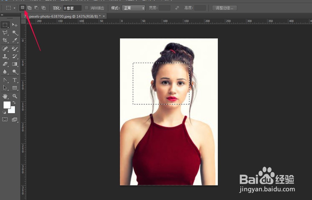Close the pexels-photo-638700.jpeg document tab
Image resolution: width=312 pixels, height=200 pixels.
pyautogui.click(x=104, y=16)
